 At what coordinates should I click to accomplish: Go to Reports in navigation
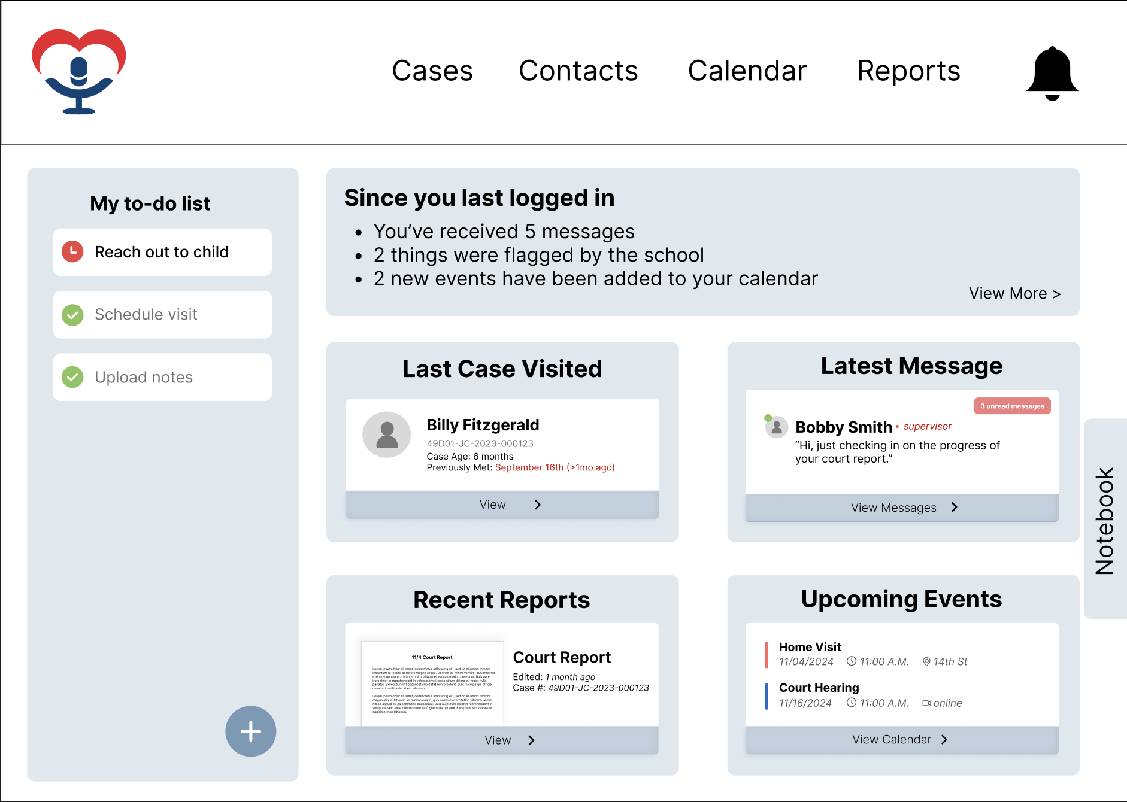tap(908, 71)
